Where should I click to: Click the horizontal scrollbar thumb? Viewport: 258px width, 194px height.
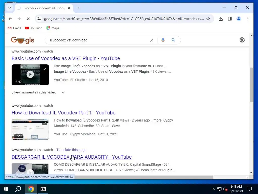[144, 177]
